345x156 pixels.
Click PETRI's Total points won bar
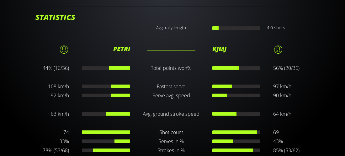(x=106, y=68)
